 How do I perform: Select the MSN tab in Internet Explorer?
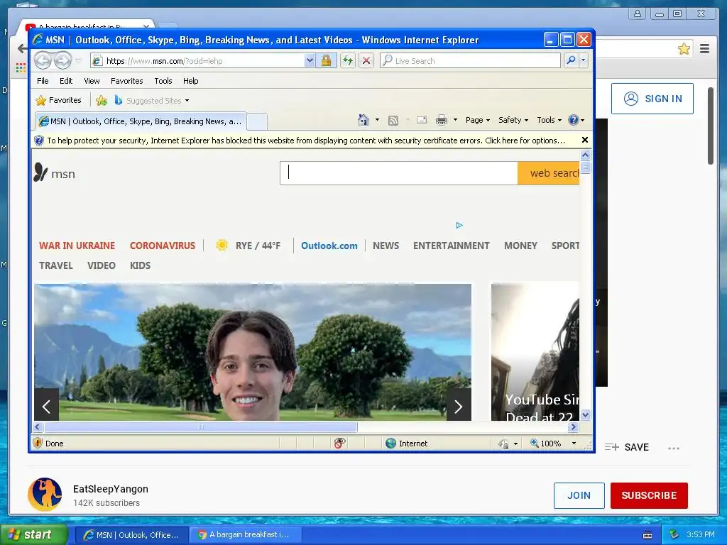click(x=141, y=121)
